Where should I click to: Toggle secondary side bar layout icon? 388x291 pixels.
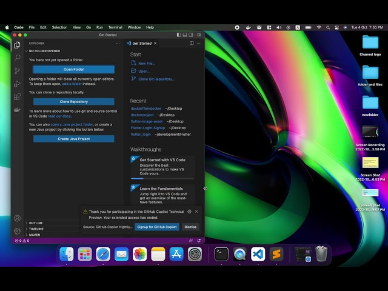pos(191,35)
